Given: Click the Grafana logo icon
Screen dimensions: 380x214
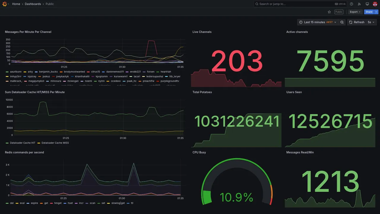Looking at the screenshot, I should 5,4.
